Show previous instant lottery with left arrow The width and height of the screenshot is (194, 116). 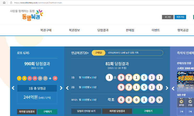point(173,89)
